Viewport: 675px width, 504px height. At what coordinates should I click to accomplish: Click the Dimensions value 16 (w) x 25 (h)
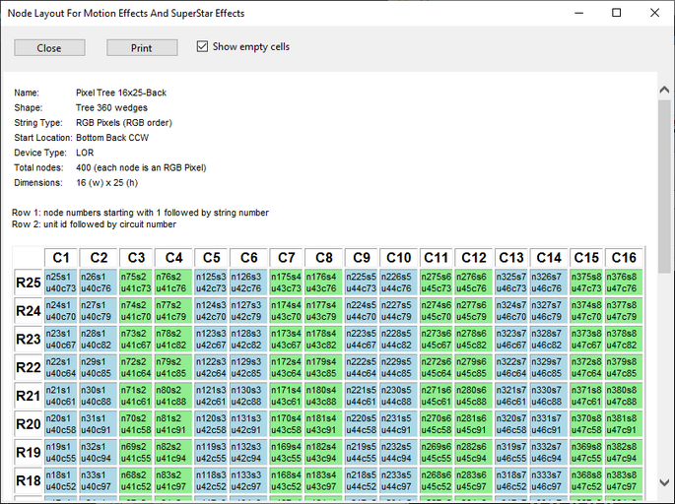[x=106, y=183]
